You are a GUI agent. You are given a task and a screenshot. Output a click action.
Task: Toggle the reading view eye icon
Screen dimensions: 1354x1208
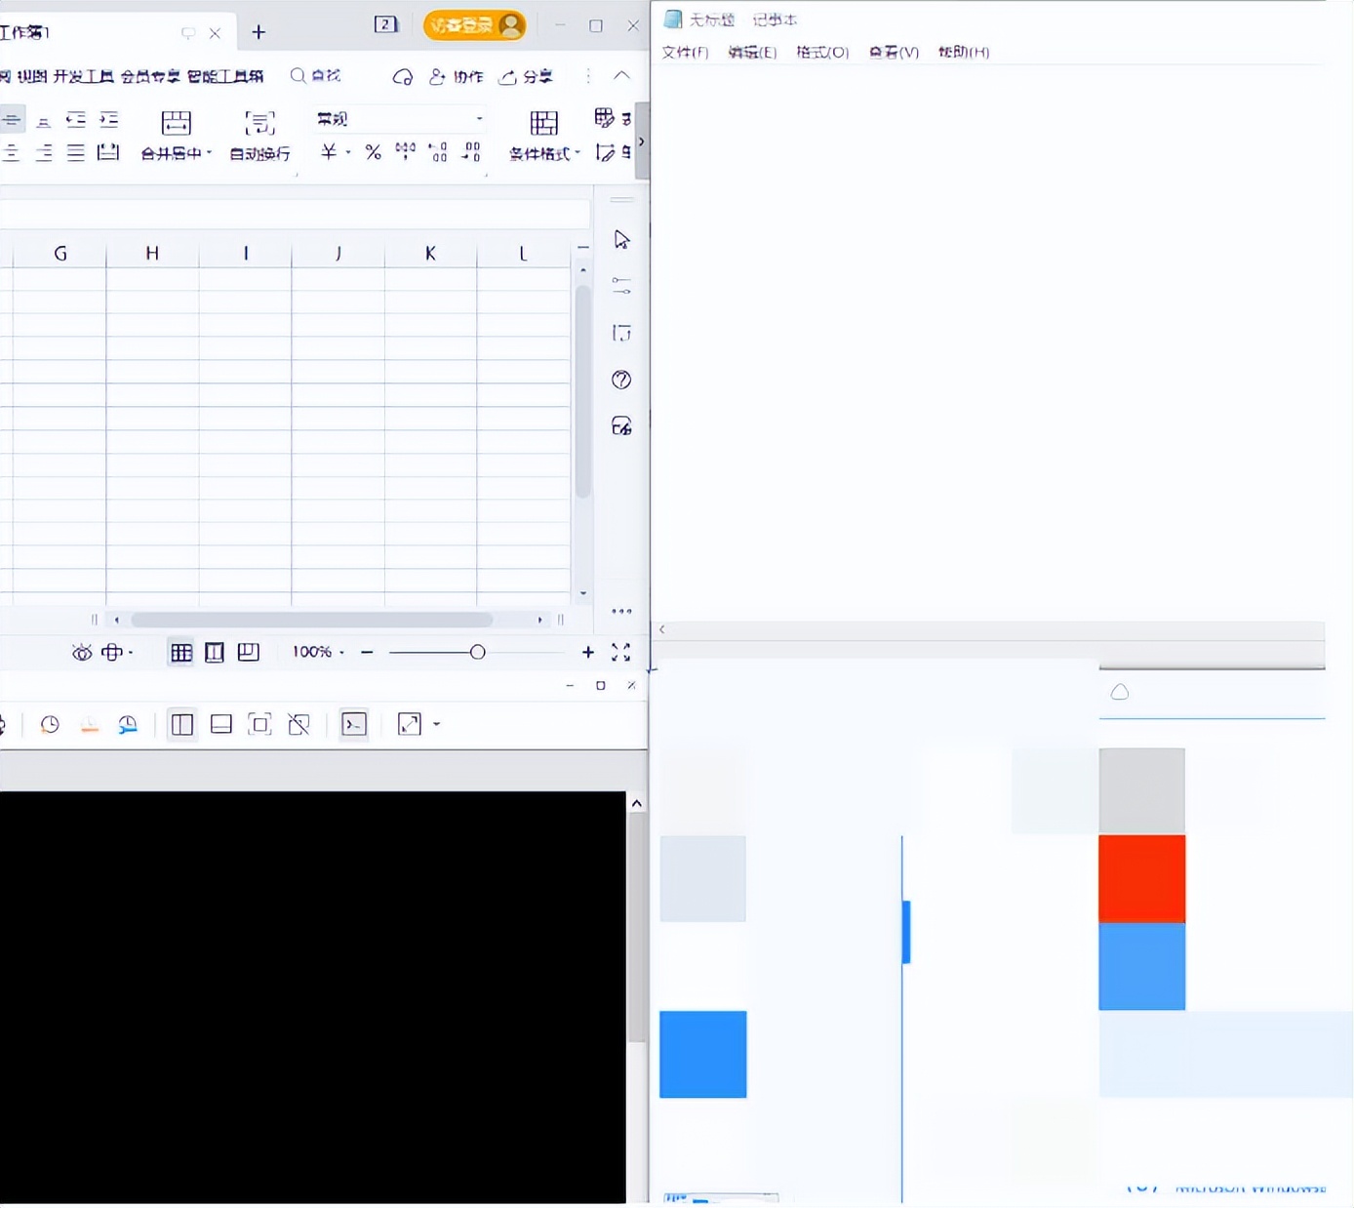(83, 652)
